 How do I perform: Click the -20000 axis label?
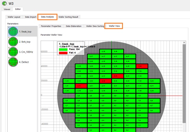44,109
